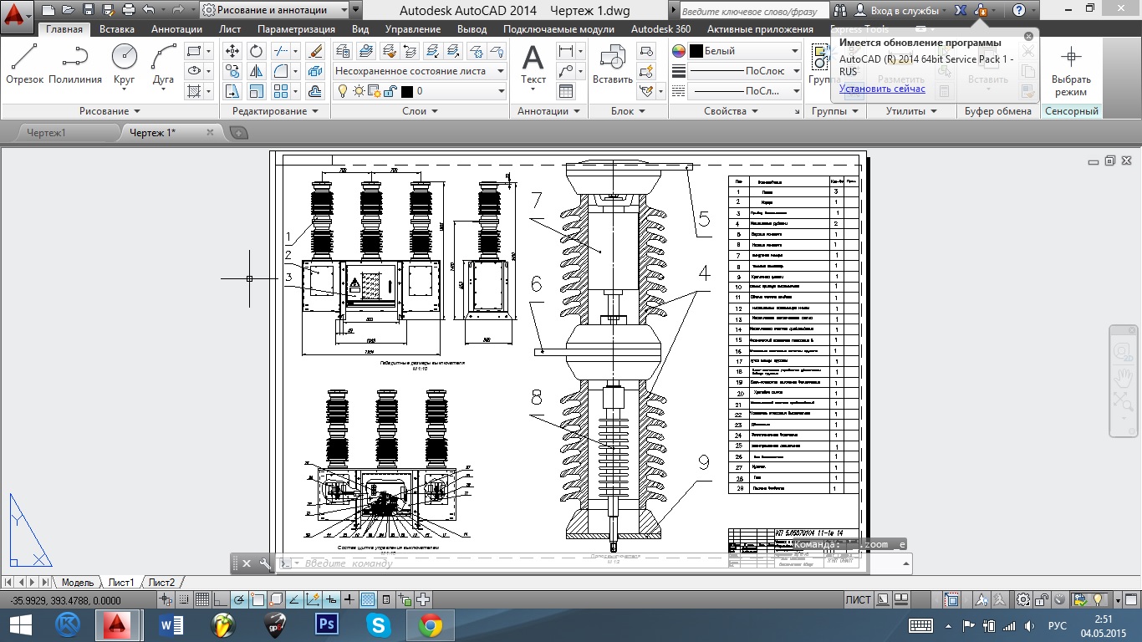This screenshot has width=1142, height=642.
Task: Open the ПоСлою lineweight dropdown
Action: point(744,71)
